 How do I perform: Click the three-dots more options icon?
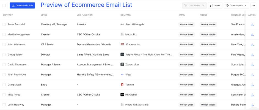pyautogui.click(x=253, y=5)
